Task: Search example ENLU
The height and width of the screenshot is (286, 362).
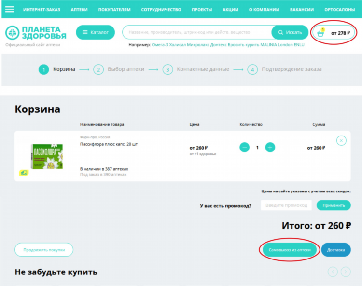Action: pos(299,45)
